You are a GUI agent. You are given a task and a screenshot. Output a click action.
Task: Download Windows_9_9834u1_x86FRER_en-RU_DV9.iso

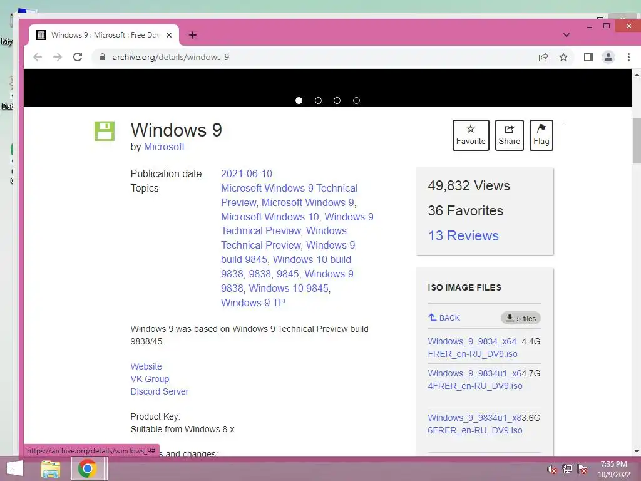475,424
